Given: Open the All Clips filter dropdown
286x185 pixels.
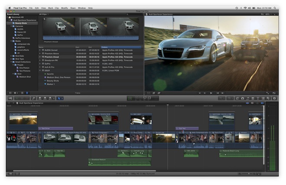Looking at the screenshot, I should [43, 14].
